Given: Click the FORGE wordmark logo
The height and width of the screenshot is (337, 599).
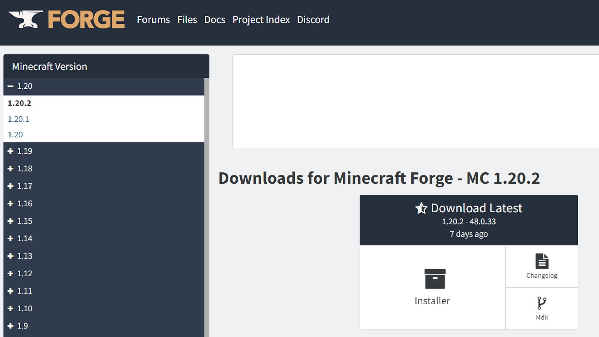Looking at the screenshot, I should point(86,20).
